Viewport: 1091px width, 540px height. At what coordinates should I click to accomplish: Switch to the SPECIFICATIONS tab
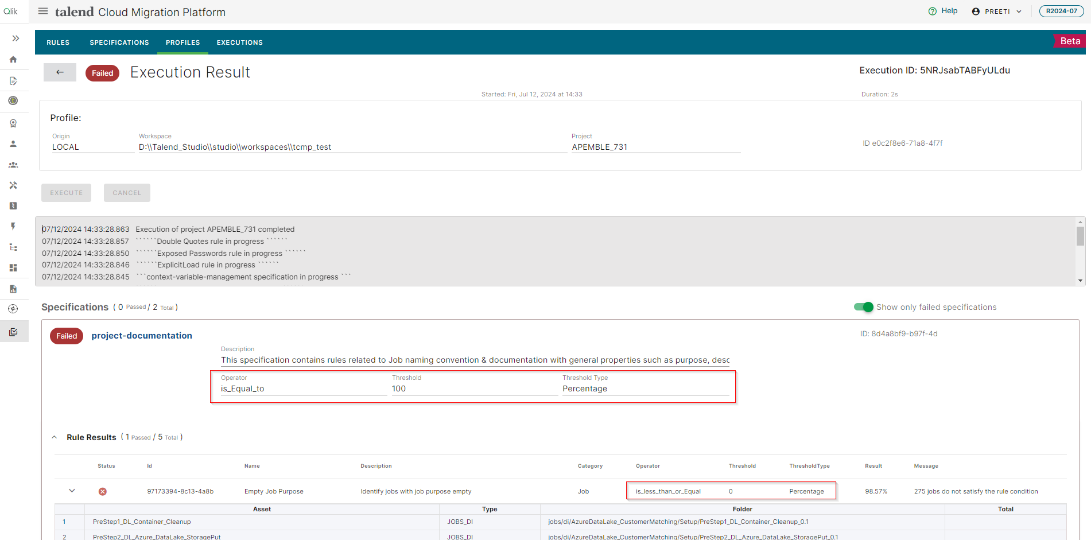tap(119, 42)
